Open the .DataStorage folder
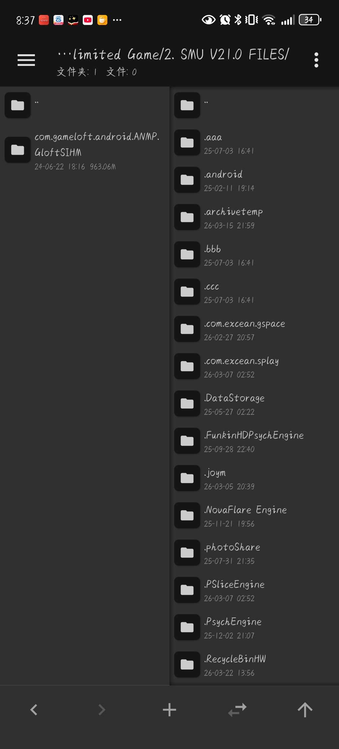Viewport: 339px width, 749px height. 254,403
